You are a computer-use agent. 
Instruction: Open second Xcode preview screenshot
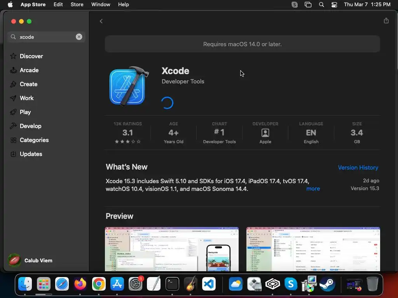[313, 249]
